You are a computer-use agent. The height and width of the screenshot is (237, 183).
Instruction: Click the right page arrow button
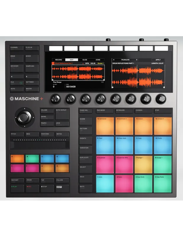tap(32, 76)
